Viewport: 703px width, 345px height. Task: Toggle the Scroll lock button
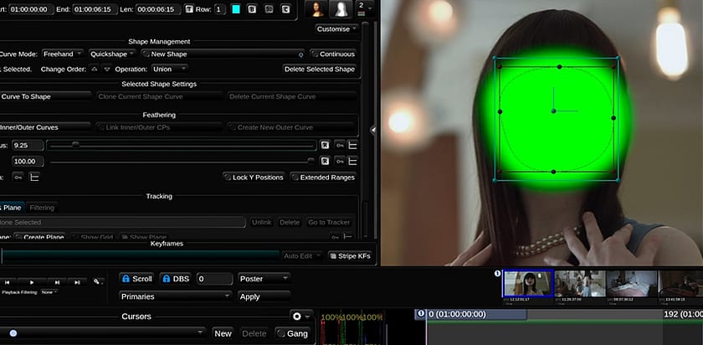(136, 279)
